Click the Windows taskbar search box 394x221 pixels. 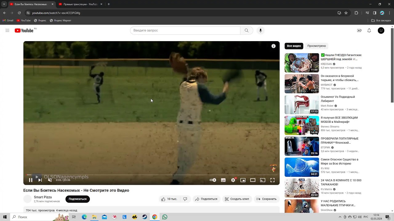coord(39,217)
